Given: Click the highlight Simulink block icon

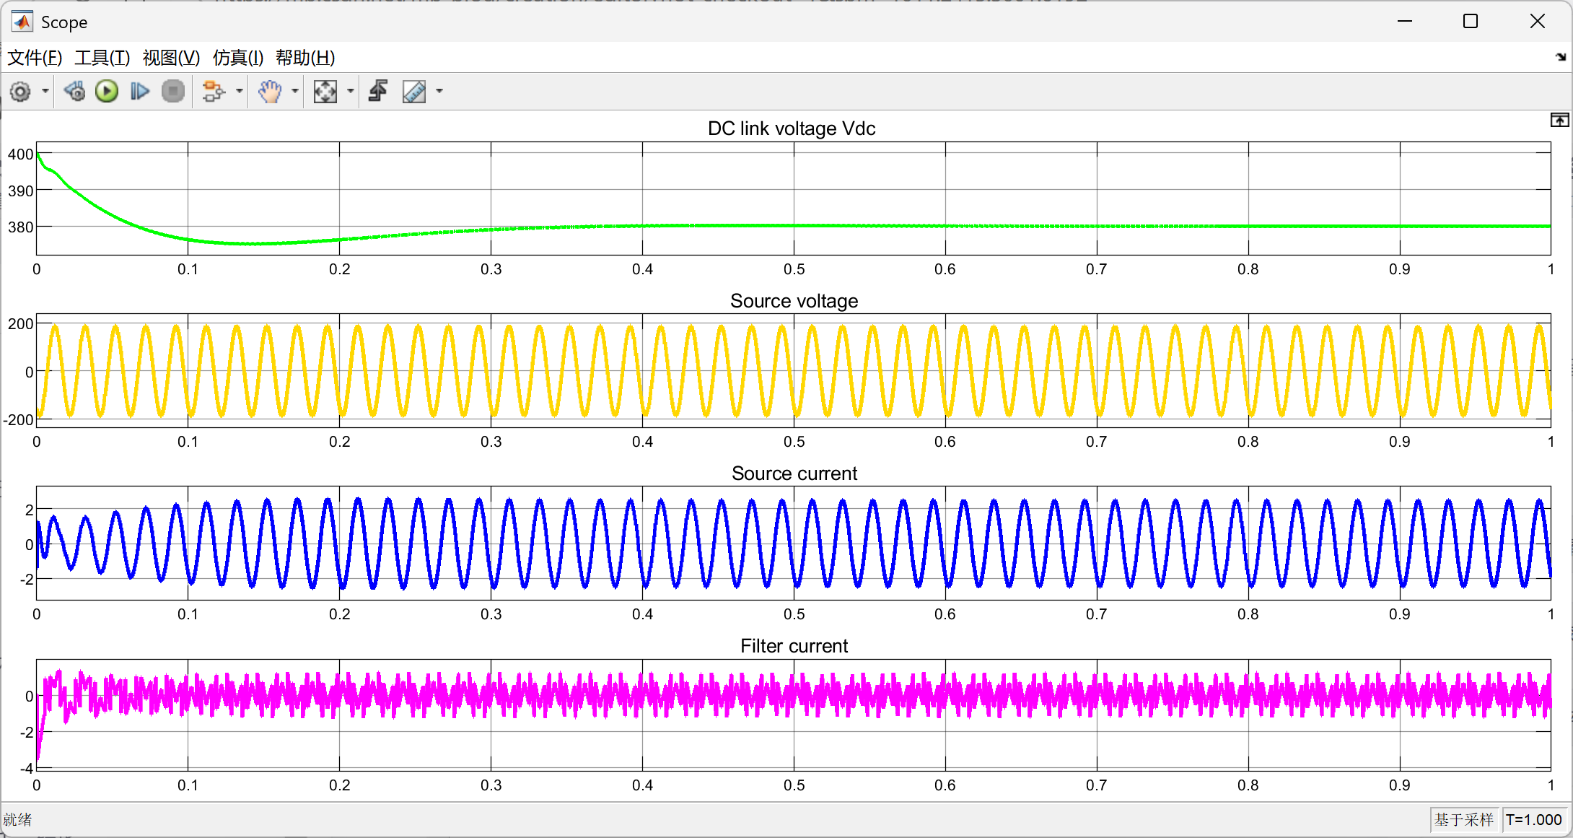Looking at the screenshot, I should 213,92.
